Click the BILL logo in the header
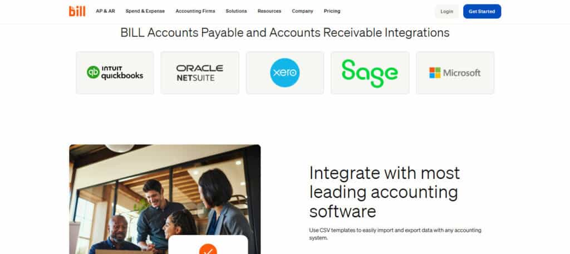The height and width of the screenshot is (254, 570). pos(77,11)
